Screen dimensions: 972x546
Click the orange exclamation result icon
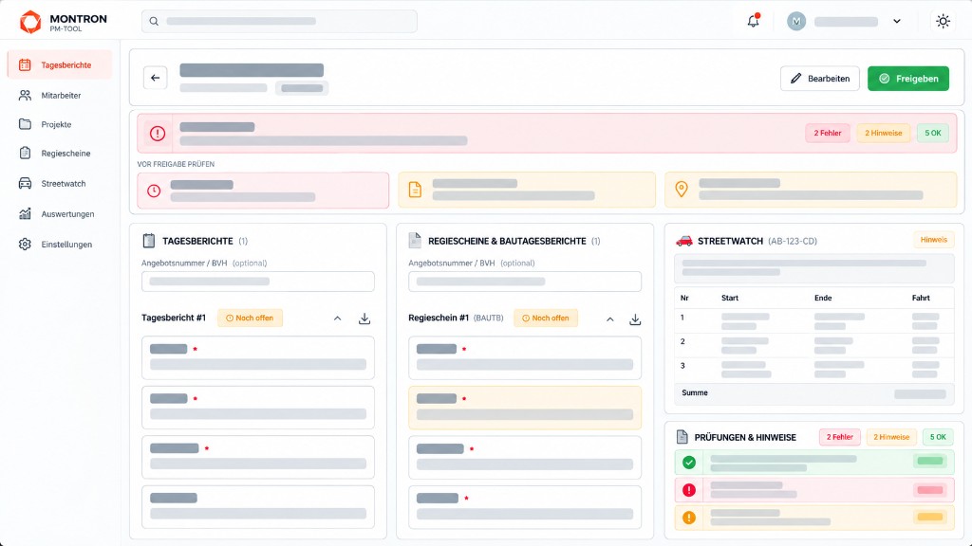pyautogui.click(x=689, y=518)
